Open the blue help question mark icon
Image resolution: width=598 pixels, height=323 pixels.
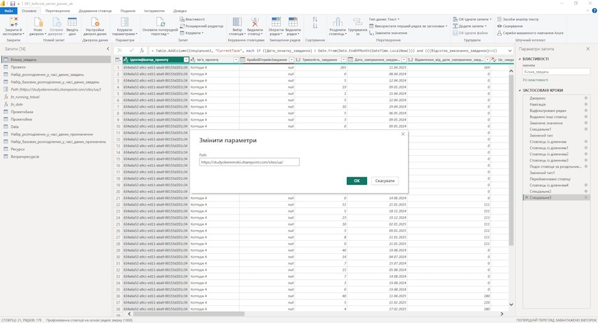594,11
